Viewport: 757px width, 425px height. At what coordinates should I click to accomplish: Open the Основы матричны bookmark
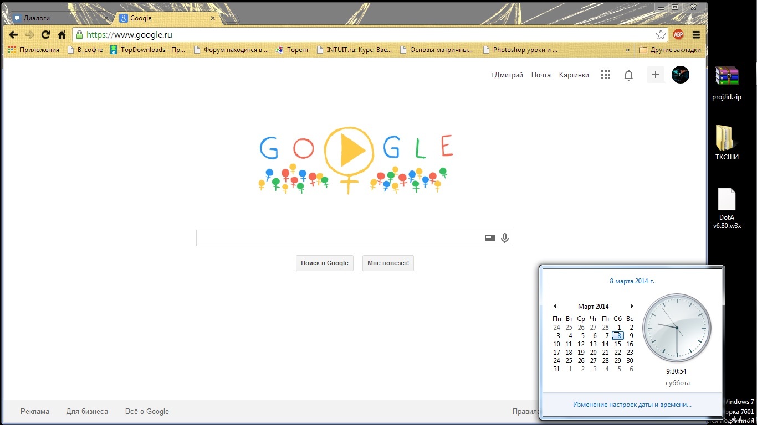[x=436, y=50]
